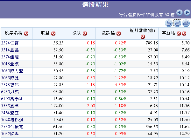Screen dimensions: 191x138
Task: Open stock 3080威力盟
Action: point(12,71)
